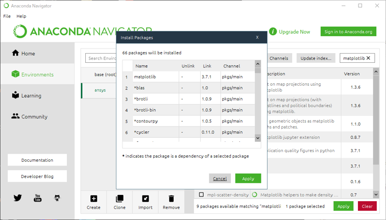Click the Twitter icon in sidebar
The width and height of the screenshot is (386, 220).
click(x=17, y=198)
